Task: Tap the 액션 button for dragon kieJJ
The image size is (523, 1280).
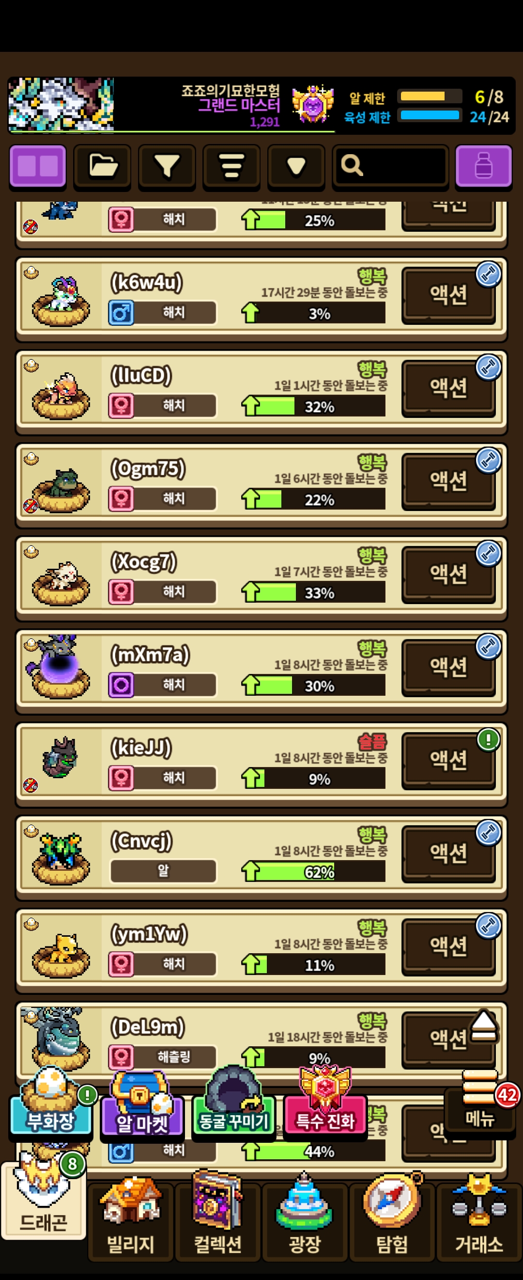Action: 448,760
